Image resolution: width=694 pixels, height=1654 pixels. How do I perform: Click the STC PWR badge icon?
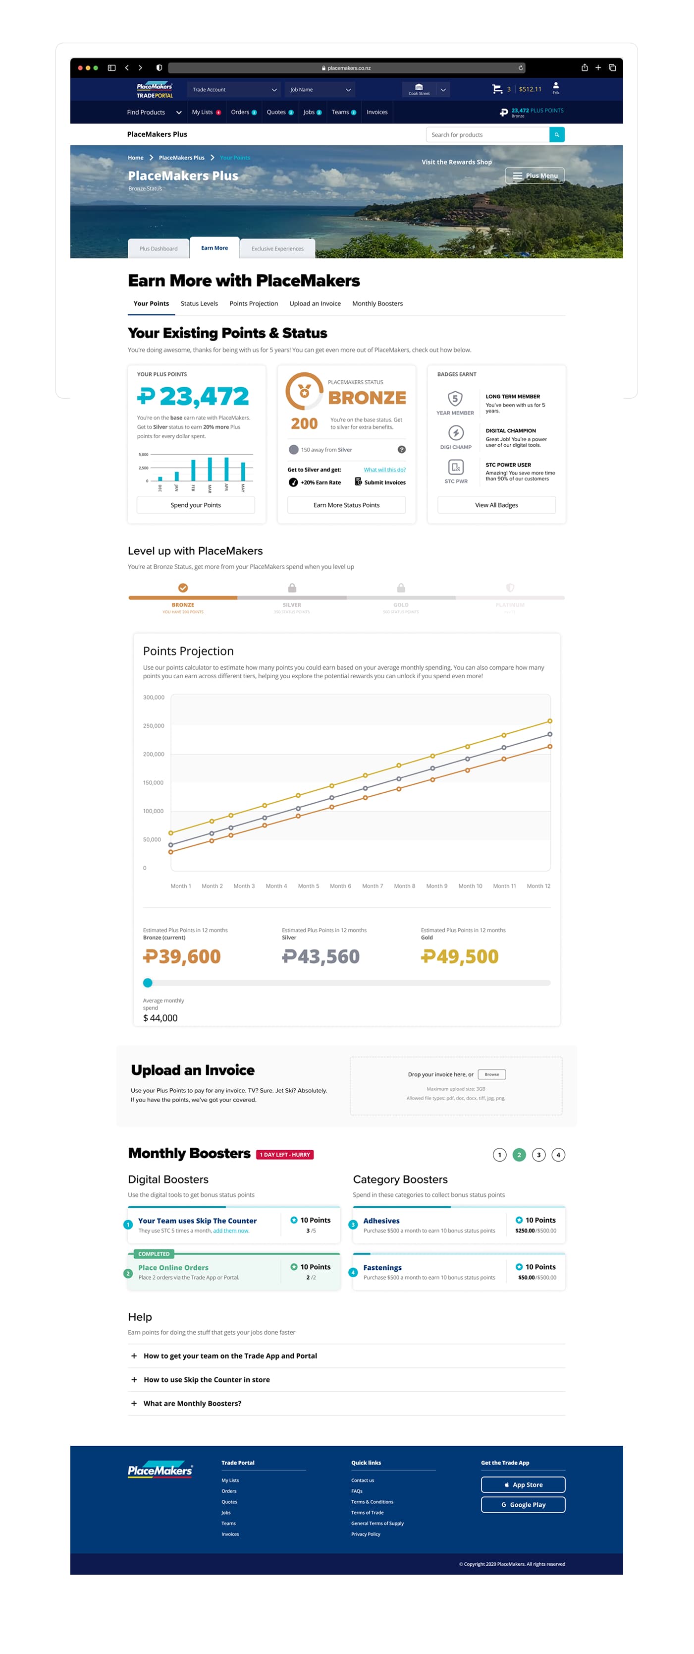[x=455, y=467]
